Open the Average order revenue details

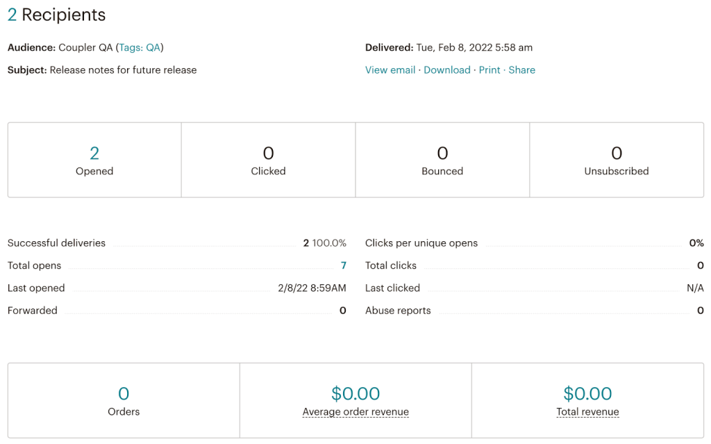tap(355, 411)
